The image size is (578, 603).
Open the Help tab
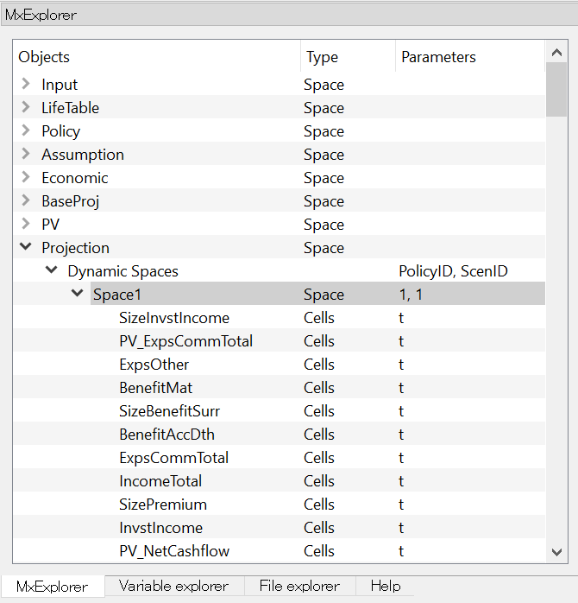pos(386,586)
